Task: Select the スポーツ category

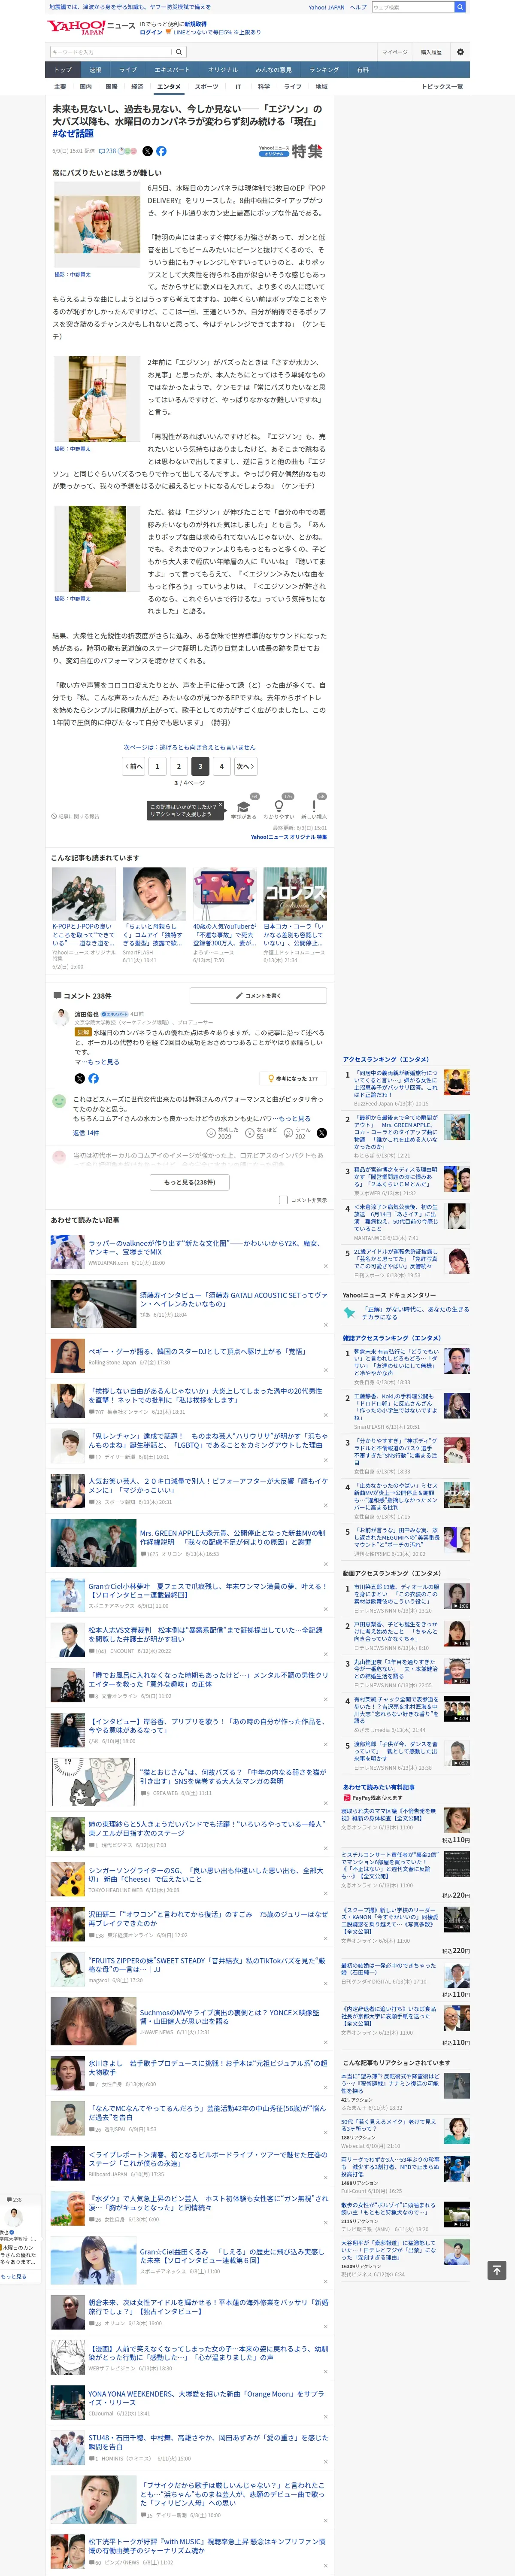Action: (x=206, y=87)
